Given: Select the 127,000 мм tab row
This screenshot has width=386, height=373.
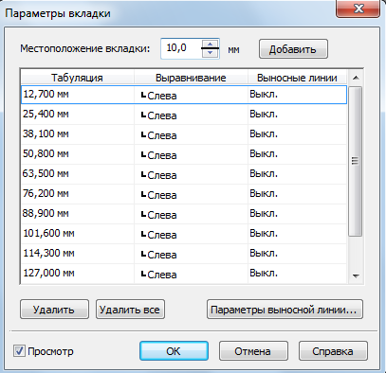Looking at the screenshot, I should 184,273.
